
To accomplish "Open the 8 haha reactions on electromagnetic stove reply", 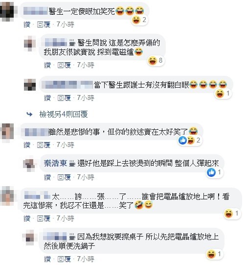I will pyautogui.click(x=156, y=61).
